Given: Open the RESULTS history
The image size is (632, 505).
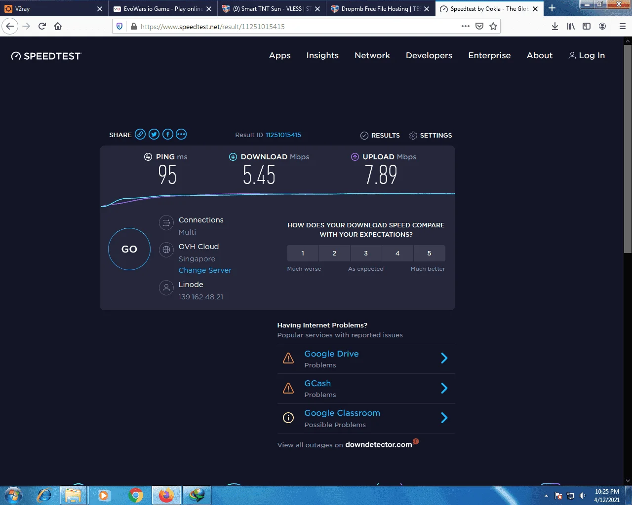Looking at the screenshot, I should click(380, 135).
